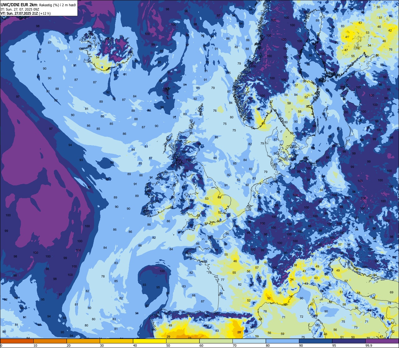The height and width of the screenshot is (348, 399).
Task: Select the golden 30–40 legend swatch
Action: (116, 341)
